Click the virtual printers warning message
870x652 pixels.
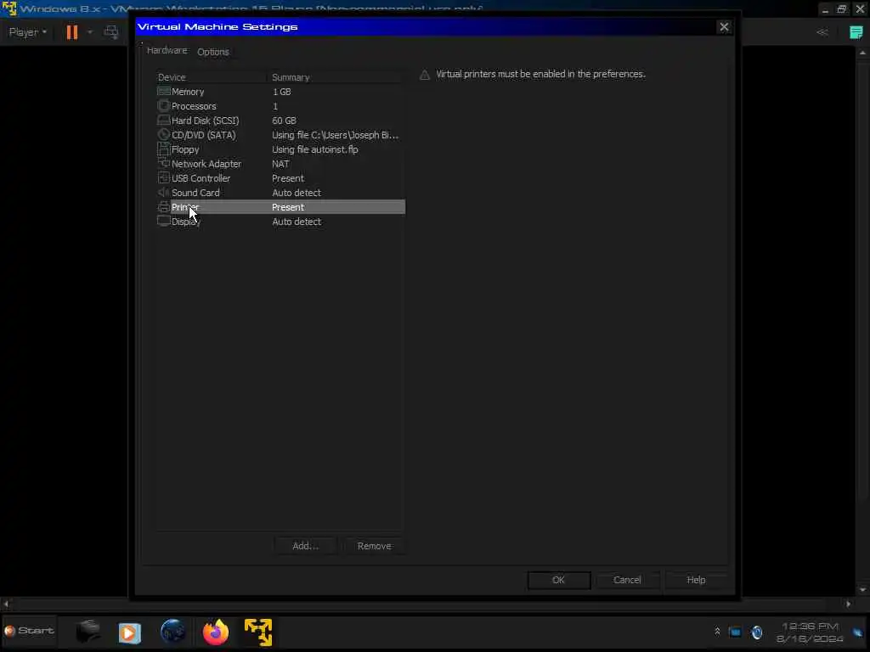click(x=541, y=74)
